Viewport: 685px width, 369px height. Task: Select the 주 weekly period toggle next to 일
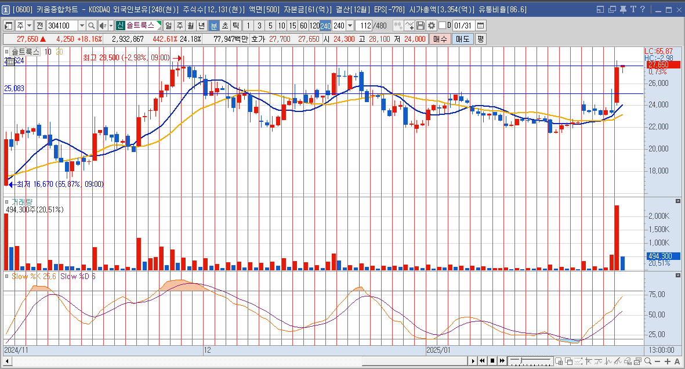pyautogui.click(x=180, y=26)
